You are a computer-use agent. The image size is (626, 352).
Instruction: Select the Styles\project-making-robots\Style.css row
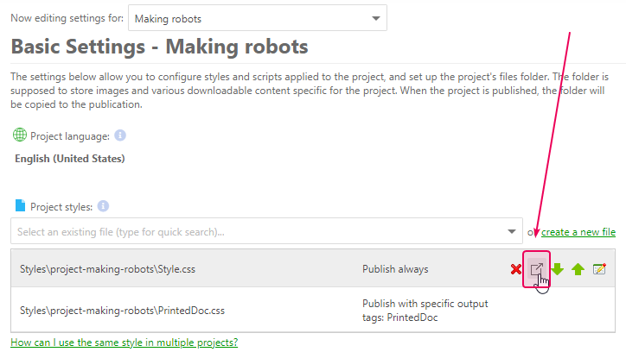pos(313,268)
